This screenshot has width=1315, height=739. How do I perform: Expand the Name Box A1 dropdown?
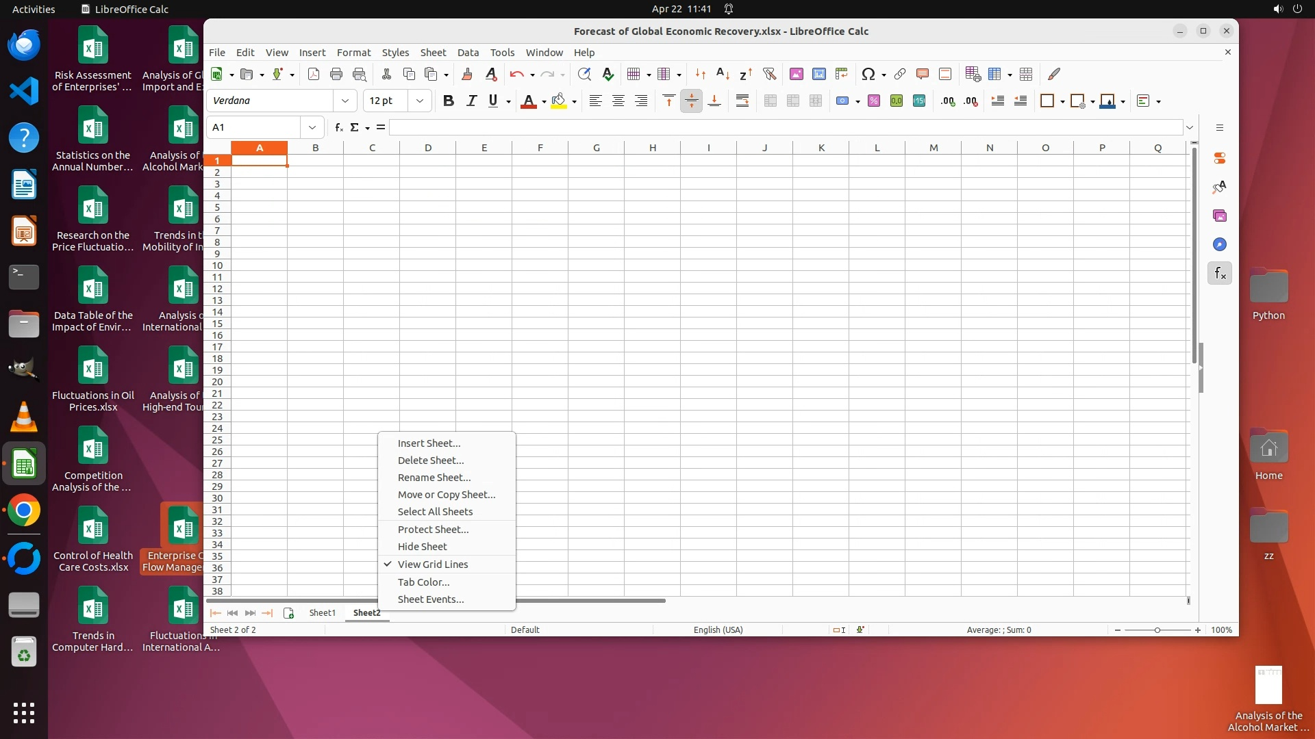[312, 127]
